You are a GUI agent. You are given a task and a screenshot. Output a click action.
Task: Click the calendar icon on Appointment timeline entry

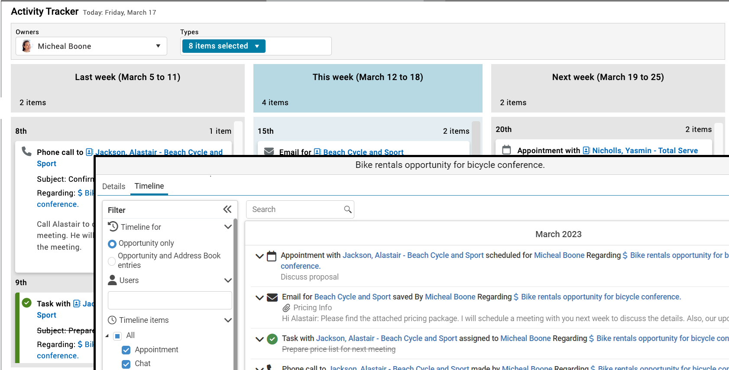[272, 256]
